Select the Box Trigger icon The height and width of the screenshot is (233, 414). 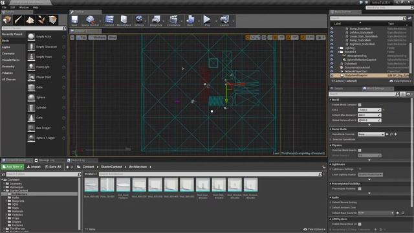coord(31,128)
